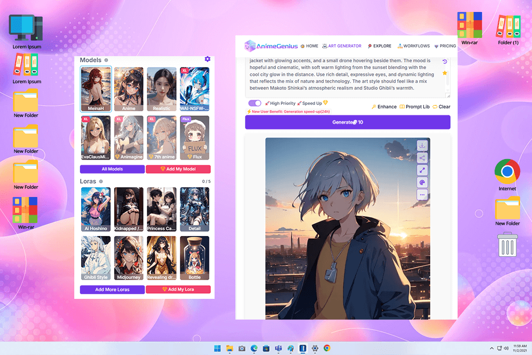Open Microsoft Teams in the taskbar
Viewport: 532px width, 355px height.
(278, 348)
